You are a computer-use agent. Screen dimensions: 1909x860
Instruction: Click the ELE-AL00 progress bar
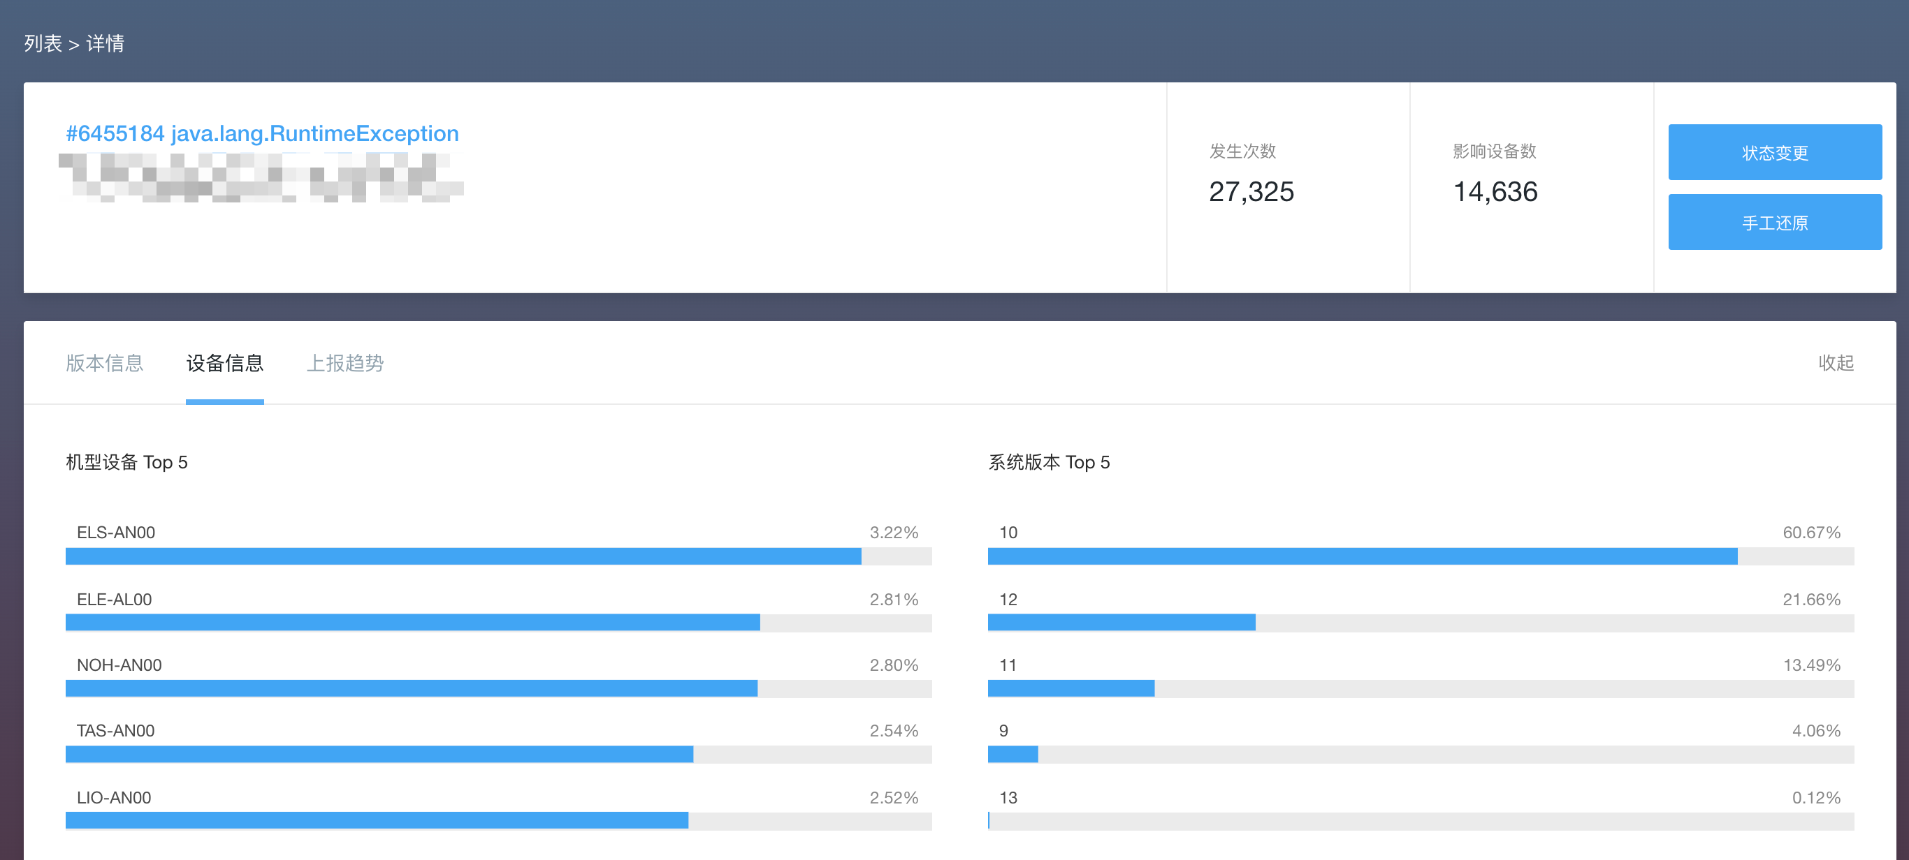point(499,623)
